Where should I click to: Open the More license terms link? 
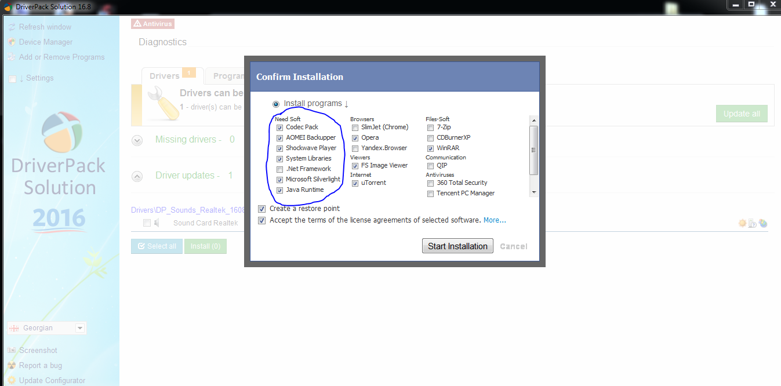pyautogui.click(x=495, y=220)
